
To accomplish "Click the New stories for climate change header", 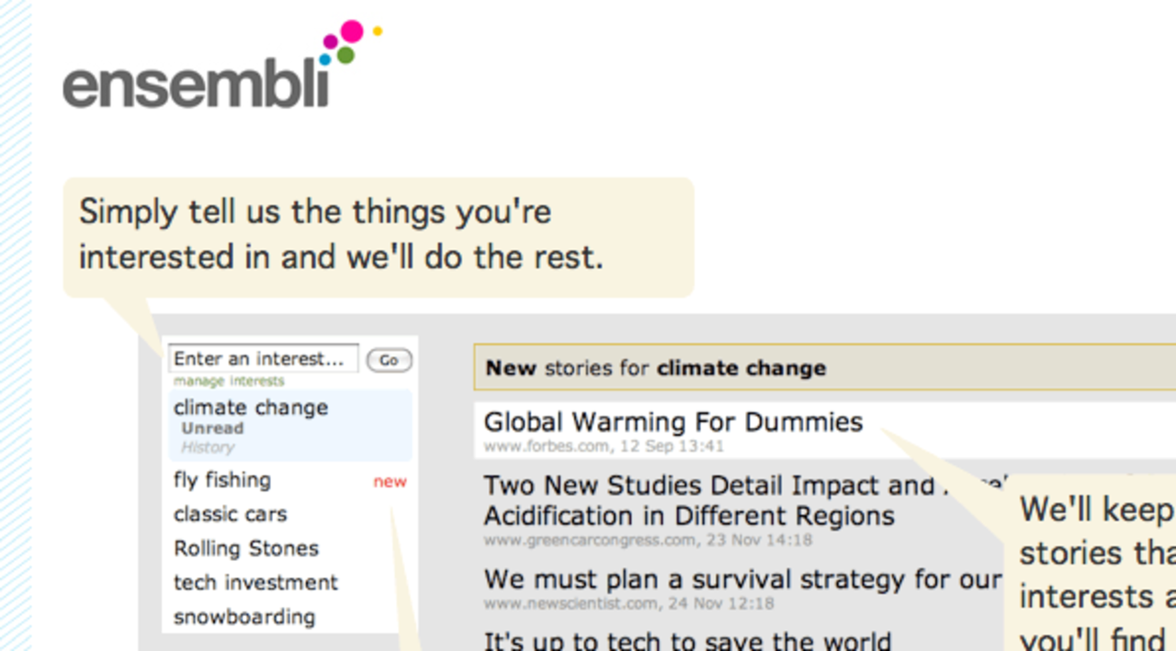I will [656, 369].
